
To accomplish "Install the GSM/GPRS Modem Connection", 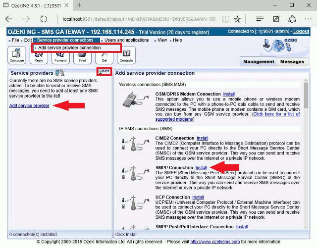I will (229, 94).
